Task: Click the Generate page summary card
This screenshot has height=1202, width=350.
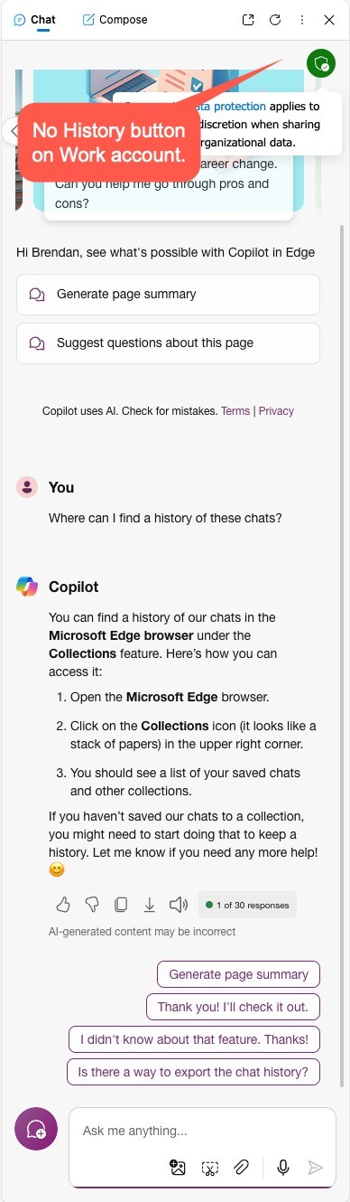Action: [168, 295]
